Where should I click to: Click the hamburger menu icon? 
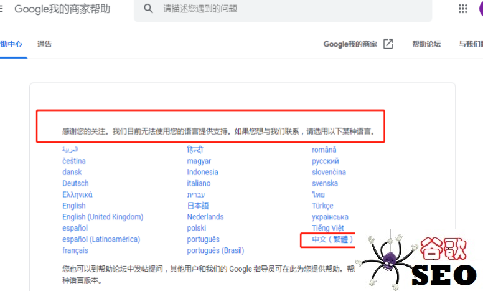[x=1, y=9]
